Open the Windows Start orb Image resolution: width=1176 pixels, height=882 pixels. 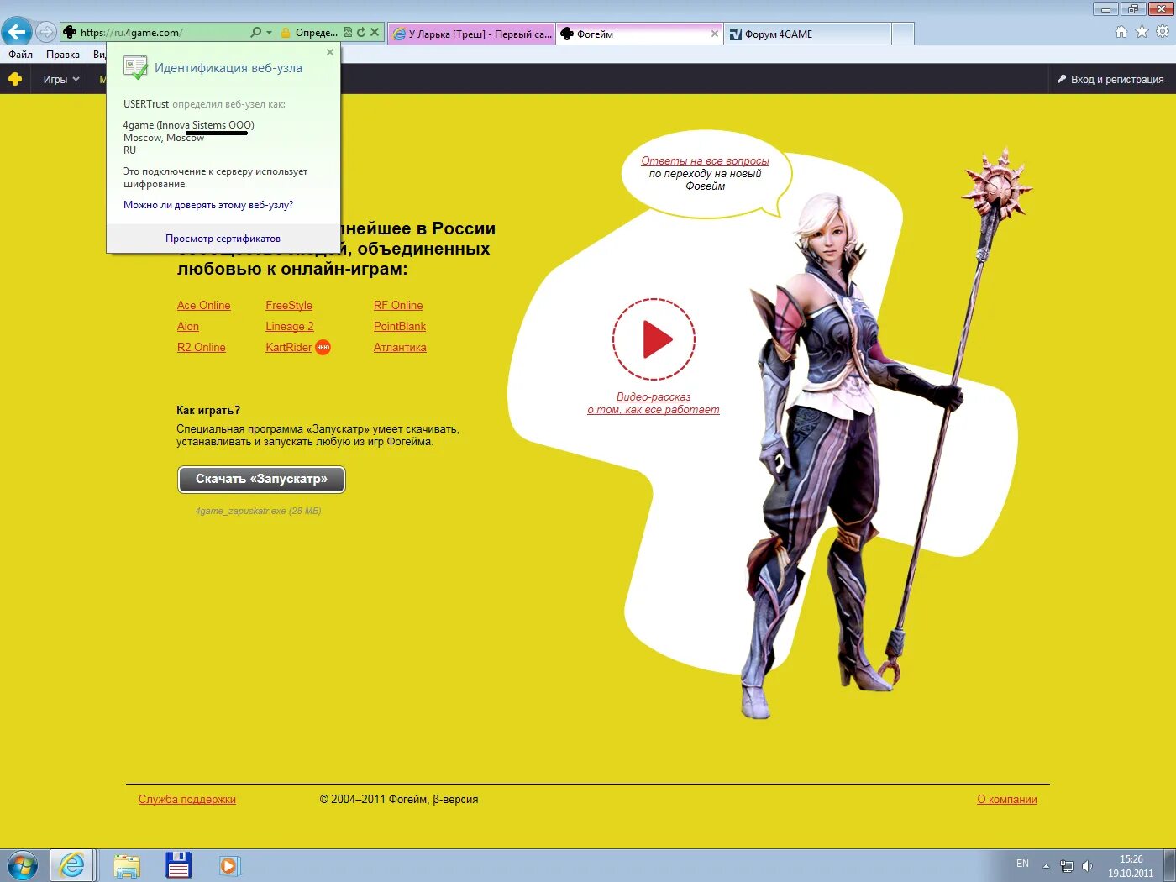click(22, 865)
